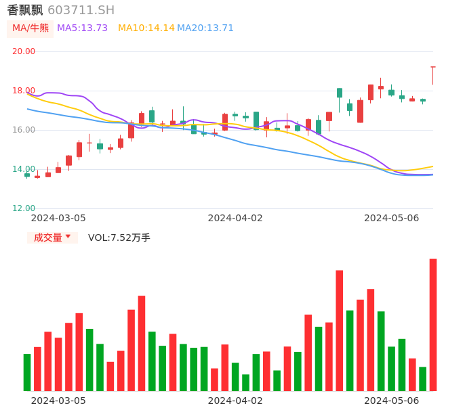Select 2024-05-06 date under the volume chart
Viewport: 465px width, 410px height.
[x=392, y=401]
